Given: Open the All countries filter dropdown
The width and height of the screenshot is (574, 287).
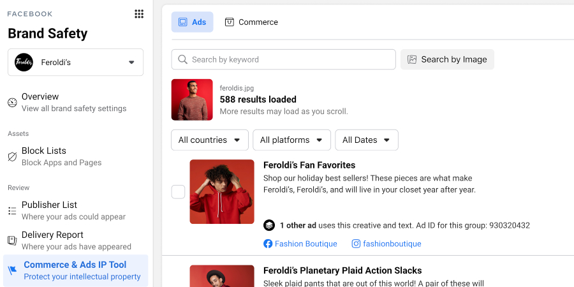Looking at the screenshot, I should pos(209,140).
